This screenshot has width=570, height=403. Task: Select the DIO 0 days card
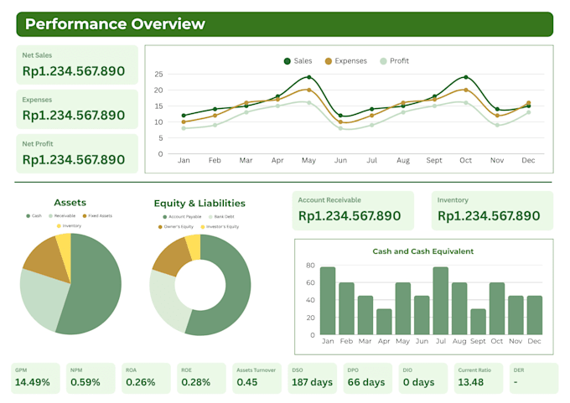point(423,379)
